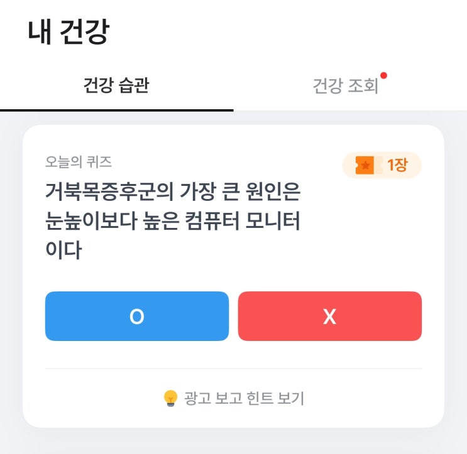Tap the quiz line starting with 눈높이보다

pyautogui.click(x=173, y=221)
